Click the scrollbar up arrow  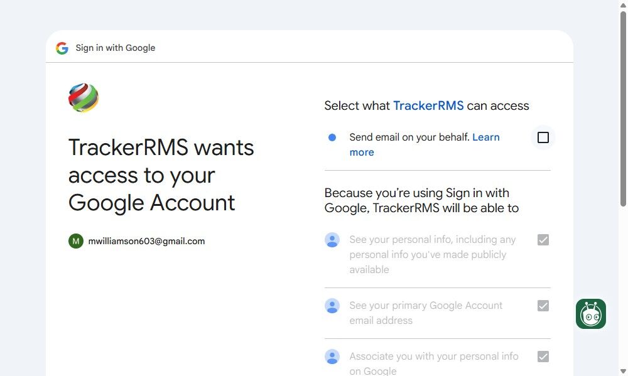623,5
